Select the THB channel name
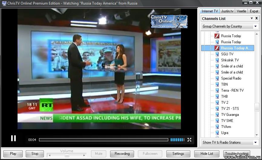The image size is (262, 160). (x=224, y=96)
